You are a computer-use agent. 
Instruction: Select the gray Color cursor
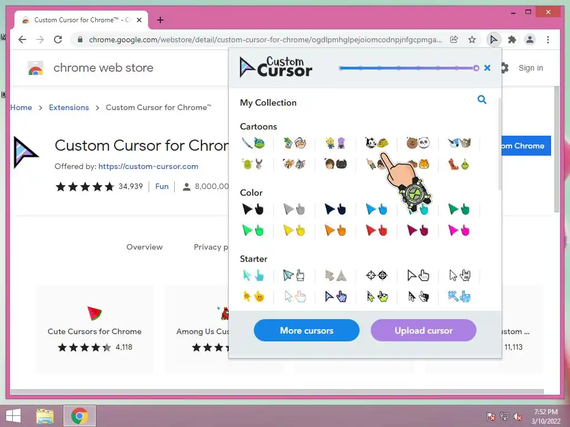tap(295, 210)
